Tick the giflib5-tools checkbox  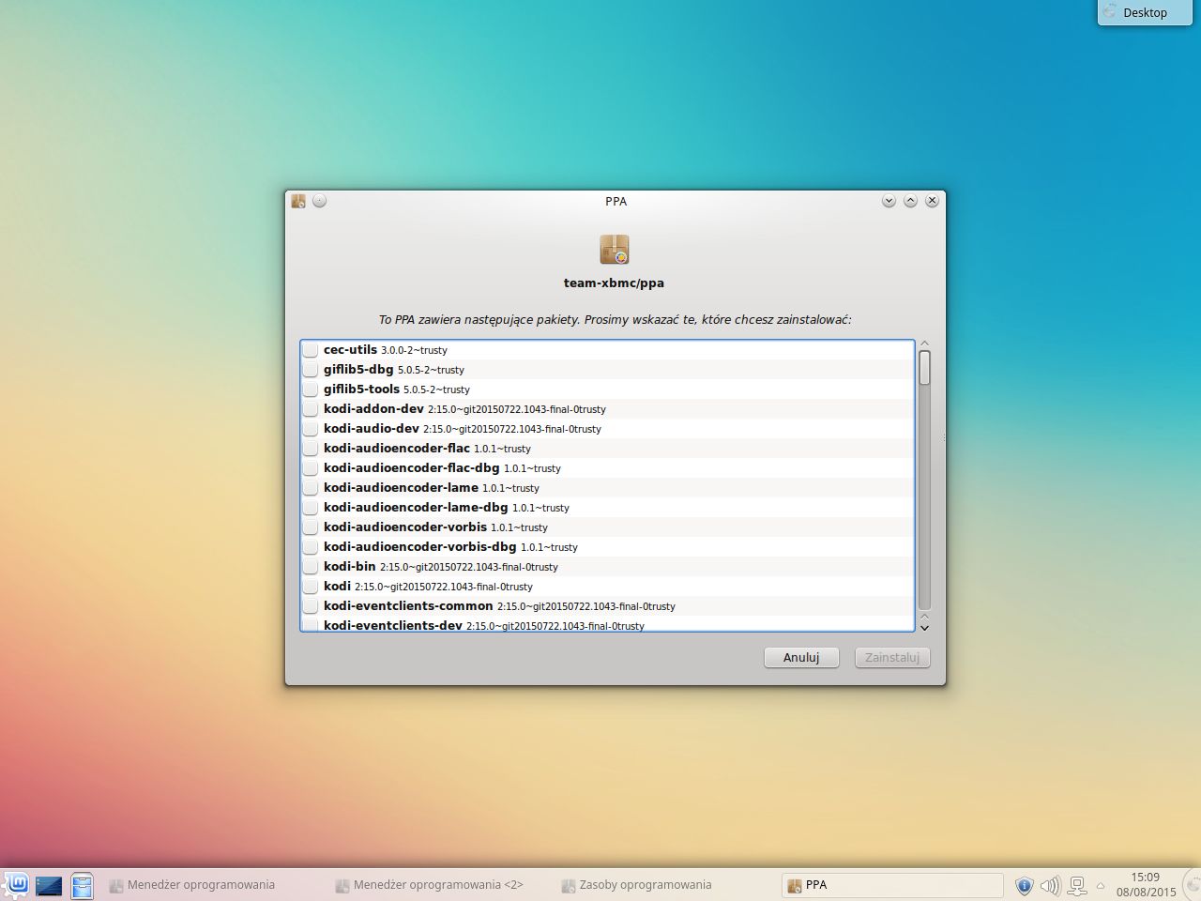coord(311,389)
